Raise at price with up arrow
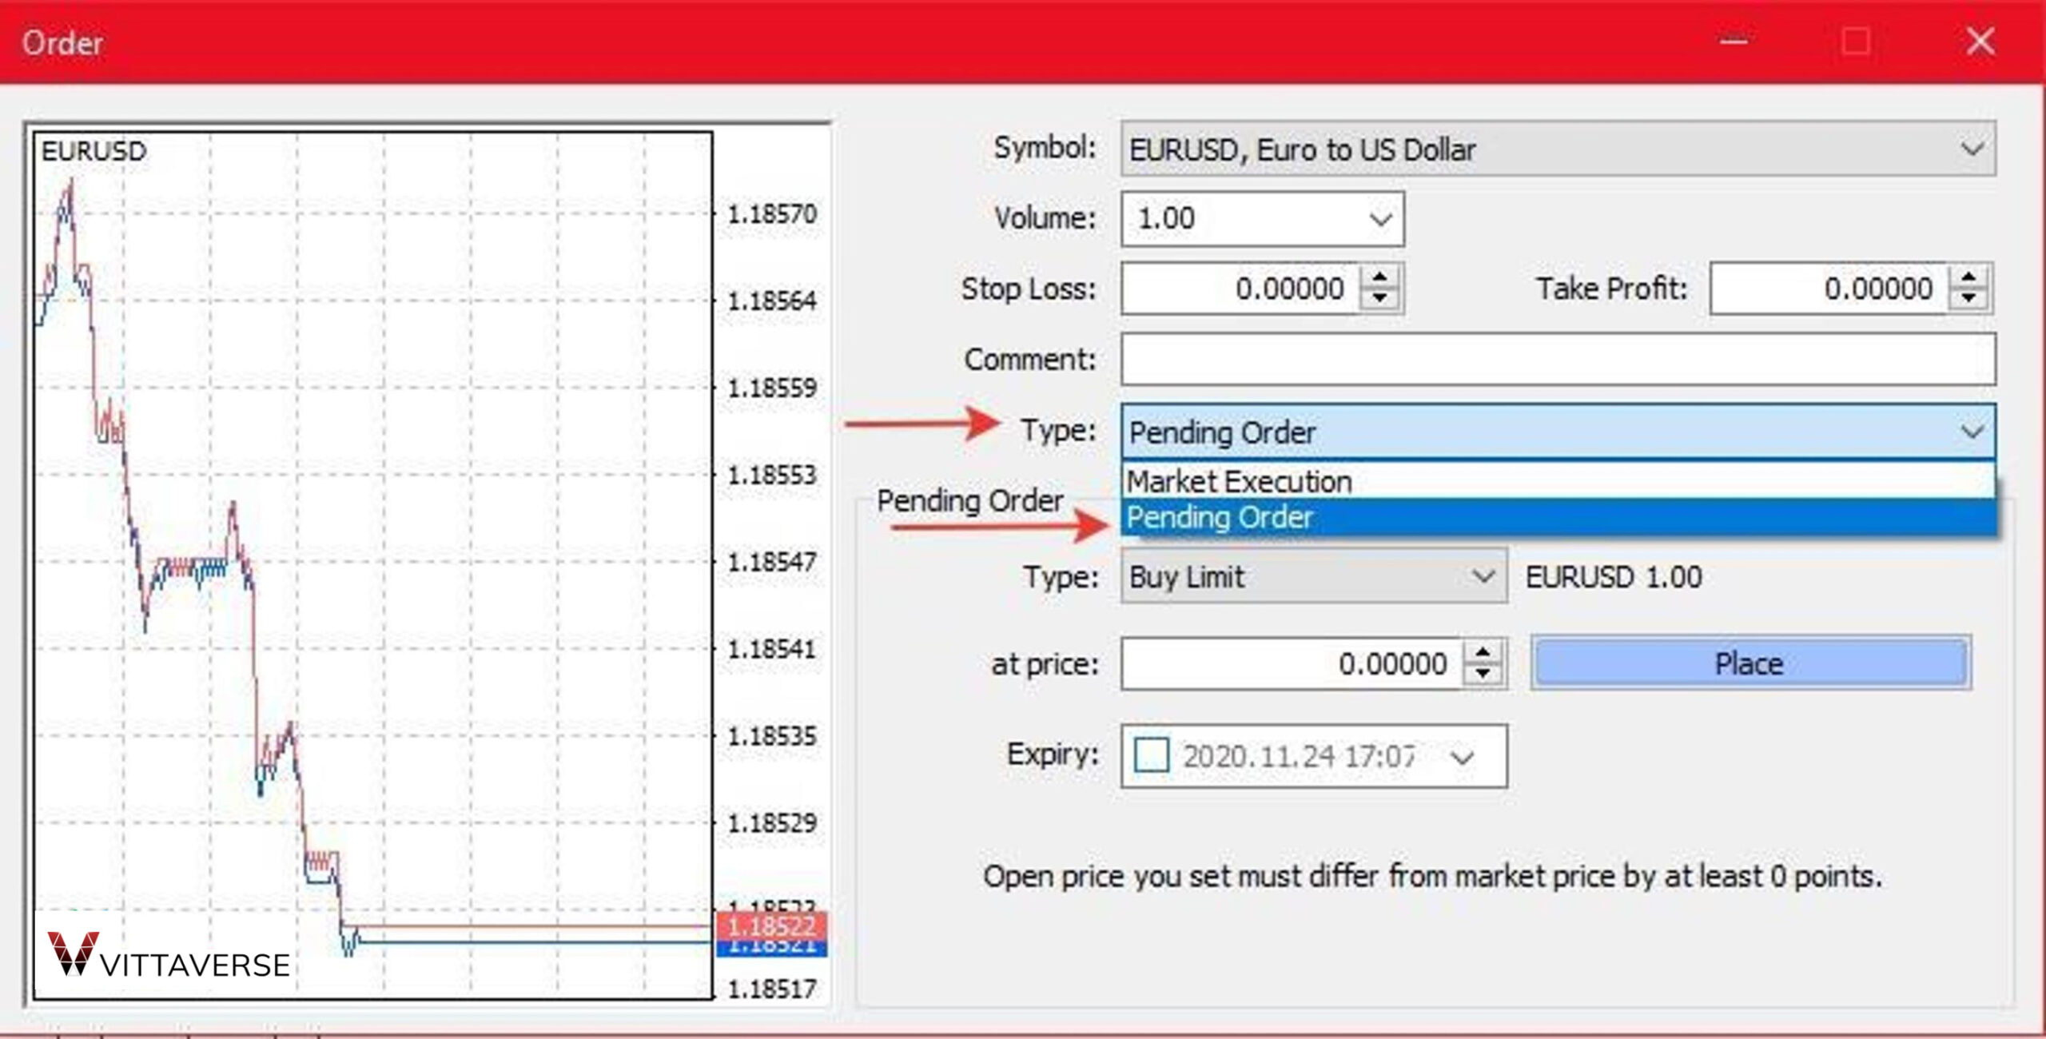The width and height of the screenshot is (2046, 1039). 1483,653
